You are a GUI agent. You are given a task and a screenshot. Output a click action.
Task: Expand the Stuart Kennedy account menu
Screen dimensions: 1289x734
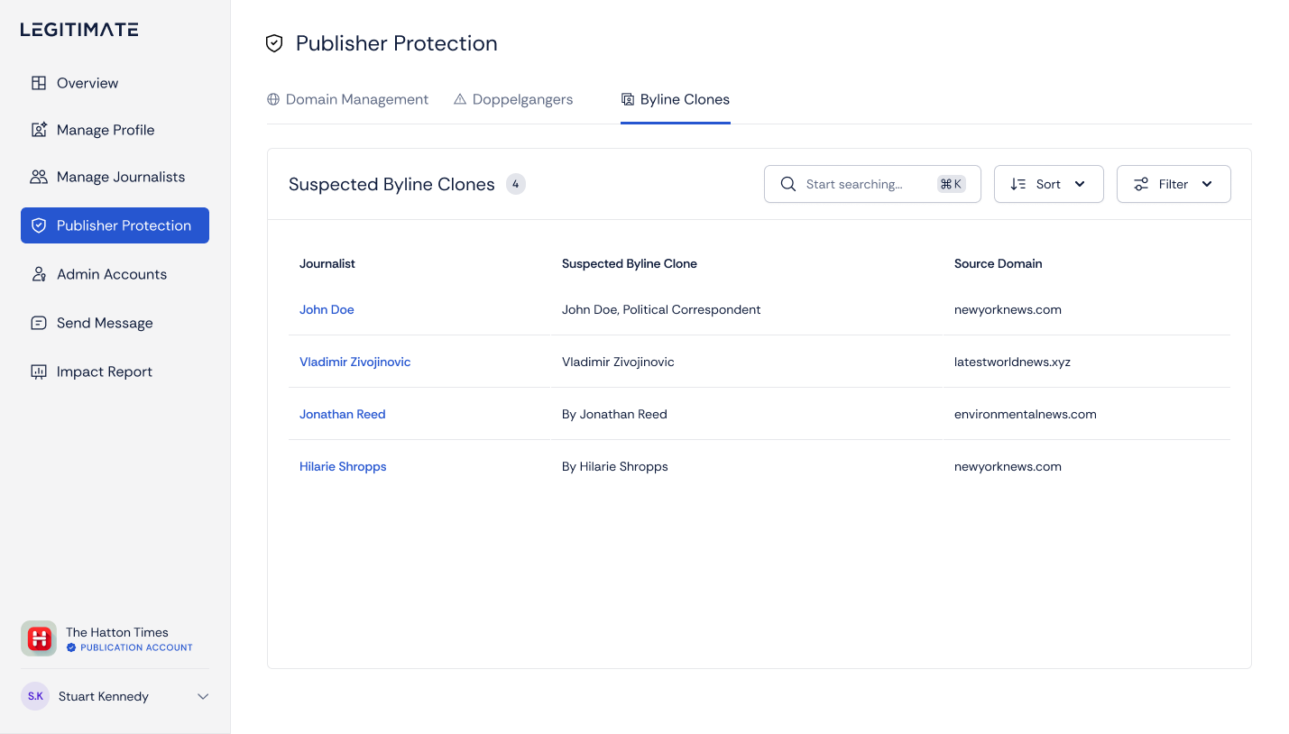203,696
